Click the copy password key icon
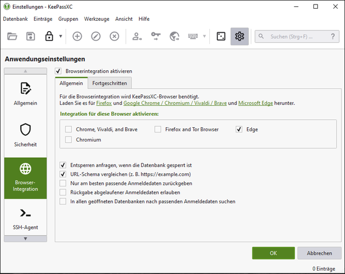This screenshot has height=274, width=345. [x=156, y=36]
